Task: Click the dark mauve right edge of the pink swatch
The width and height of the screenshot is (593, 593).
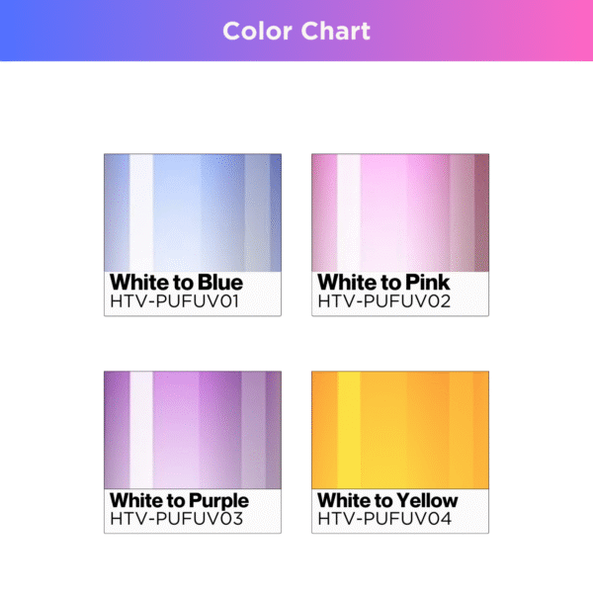Action: click(x=481, y=212)
